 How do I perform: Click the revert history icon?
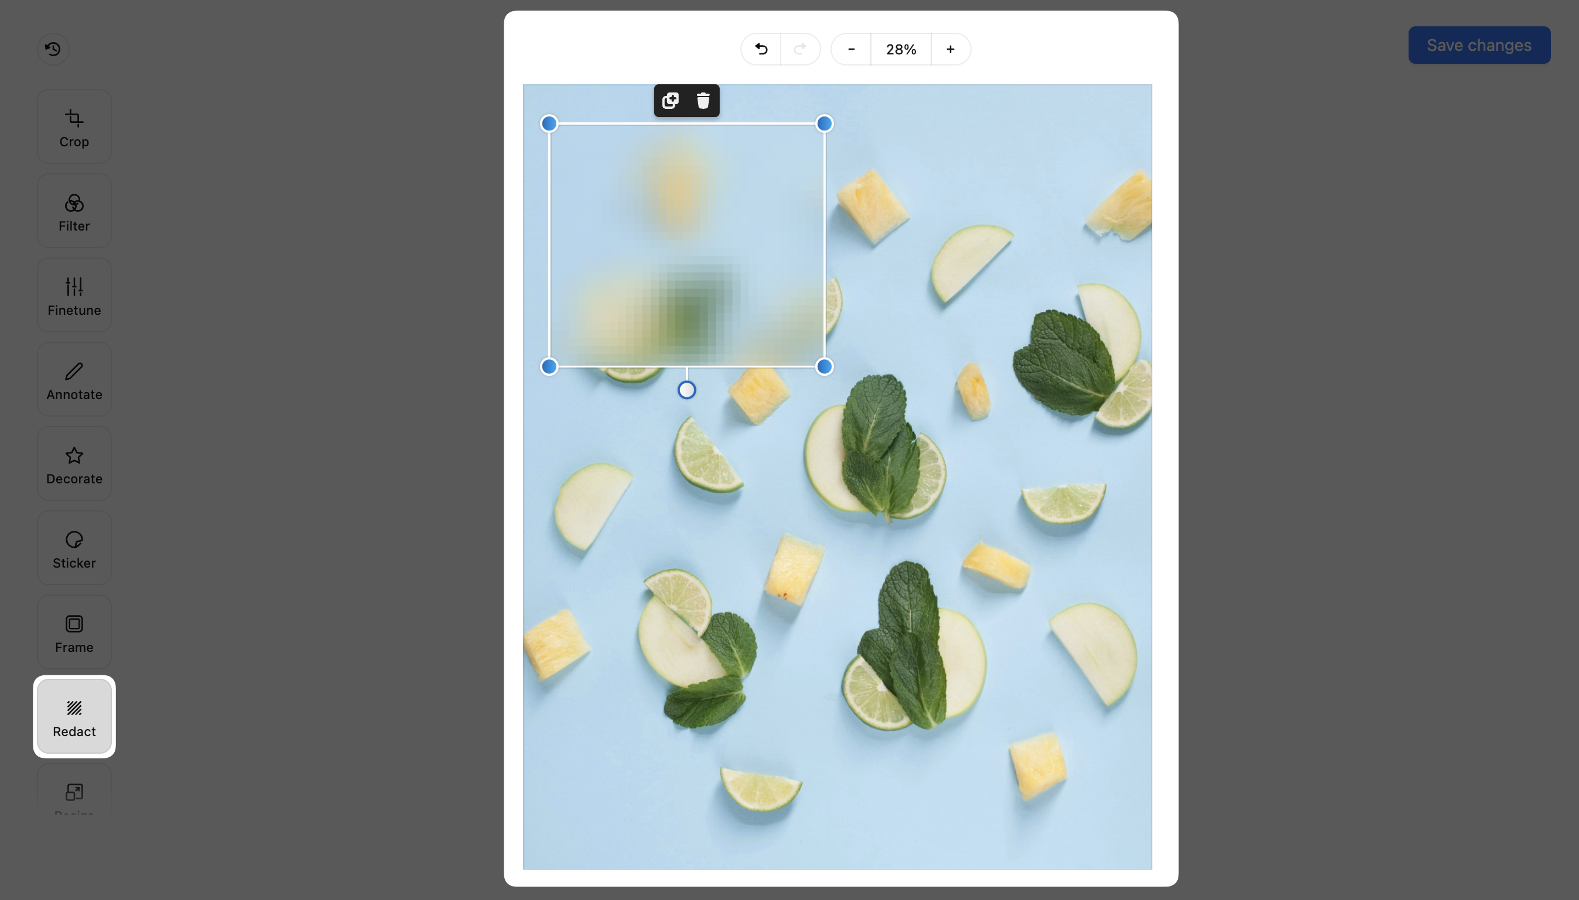coord(53,49)
